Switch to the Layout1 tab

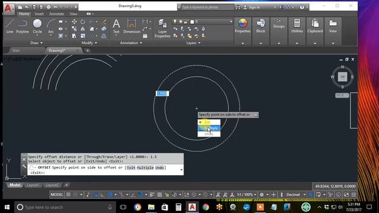click(x=33, y=185)
